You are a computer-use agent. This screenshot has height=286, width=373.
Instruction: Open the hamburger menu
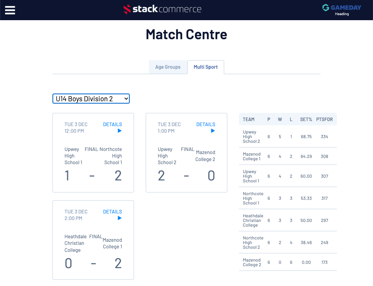pyautogui.click(x=10, y=10)
